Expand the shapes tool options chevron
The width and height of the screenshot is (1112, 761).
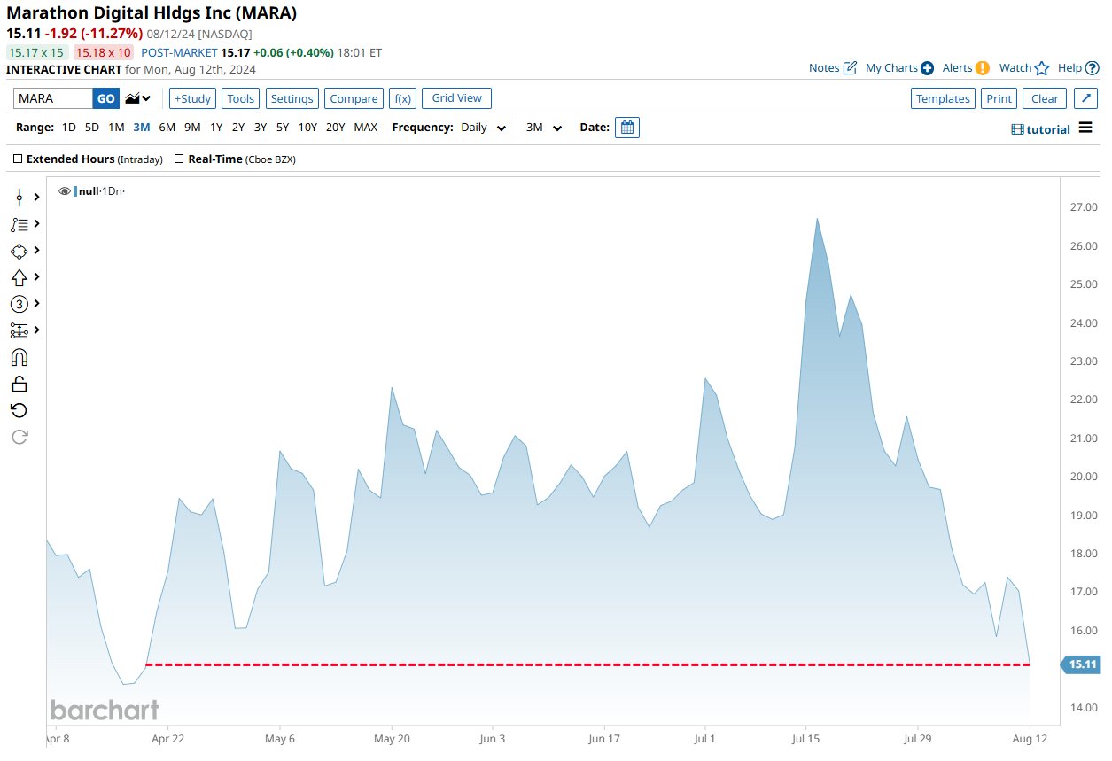37,251
